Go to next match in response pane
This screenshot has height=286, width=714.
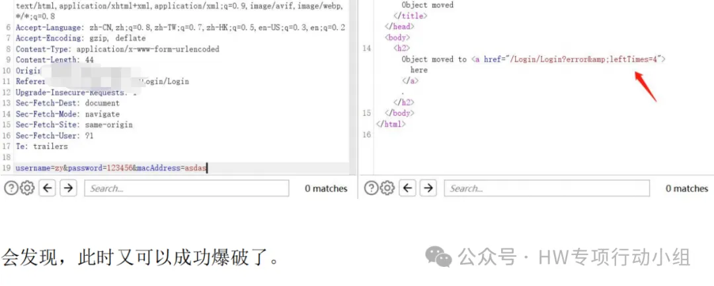tap(428, 188)
